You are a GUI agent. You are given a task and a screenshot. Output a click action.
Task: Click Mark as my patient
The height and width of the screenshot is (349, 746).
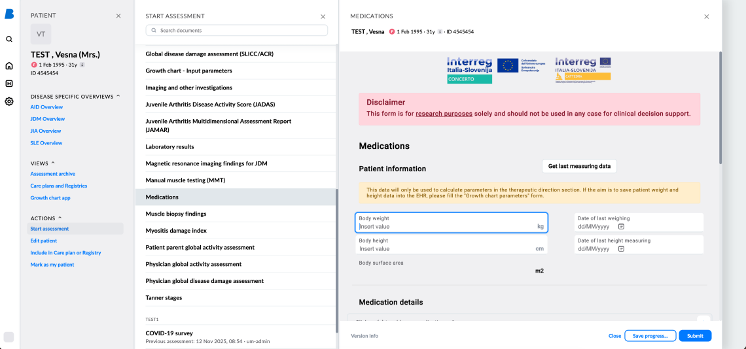(52, 265)
